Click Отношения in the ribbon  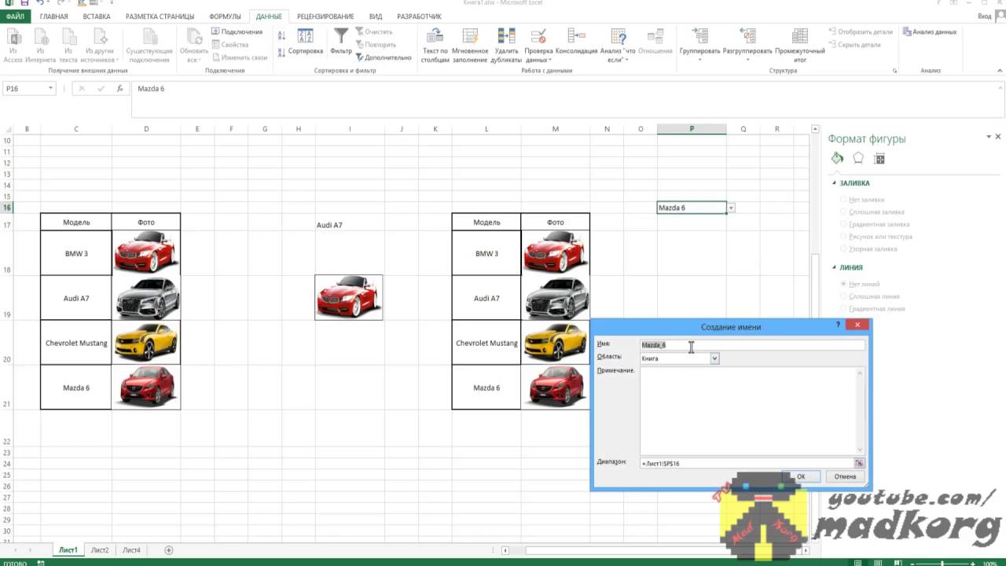(655, 42)
